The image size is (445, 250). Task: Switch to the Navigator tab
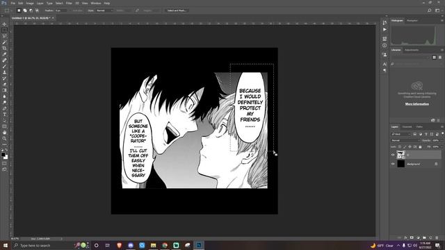tap(412, 20)
